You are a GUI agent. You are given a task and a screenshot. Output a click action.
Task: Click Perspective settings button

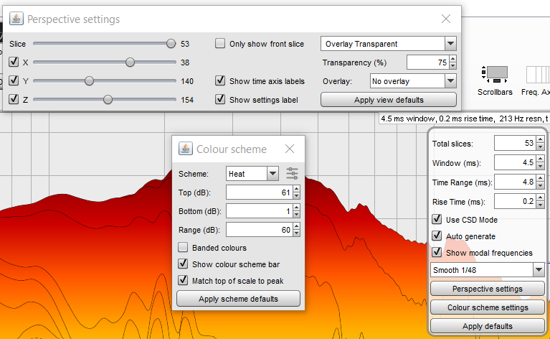pos(487,289)
